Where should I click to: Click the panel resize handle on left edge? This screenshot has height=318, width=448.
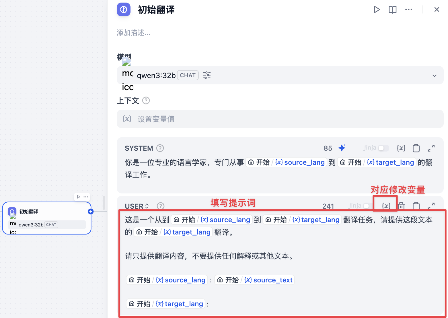tap(104, 203)
